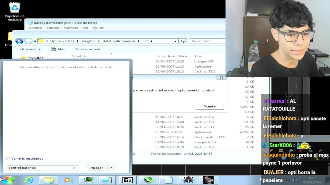Open the green monitor taskbar icon
Screen dimensions: 330x185
[x=88, y=180]
